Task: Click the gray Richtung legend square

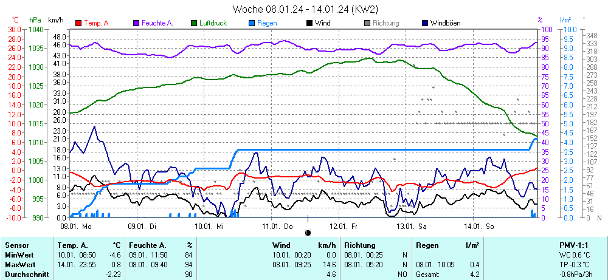Action: point(367,23)
